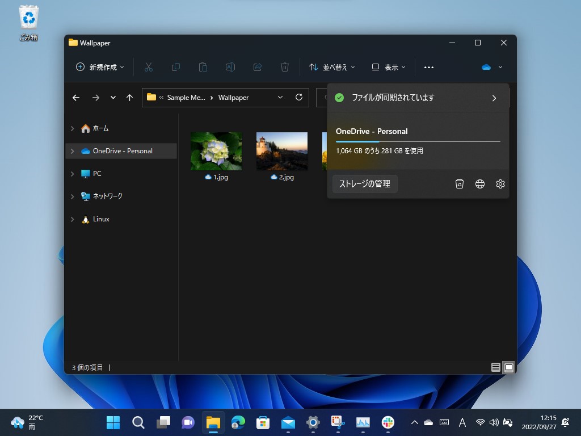Open network quick settings from the Wi-Fi icon
The image size is (581, 436).
480,422
